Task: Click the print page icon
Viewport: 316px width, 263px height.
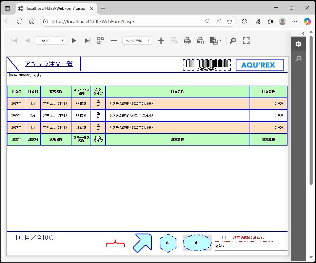Action: pos(200,41)
